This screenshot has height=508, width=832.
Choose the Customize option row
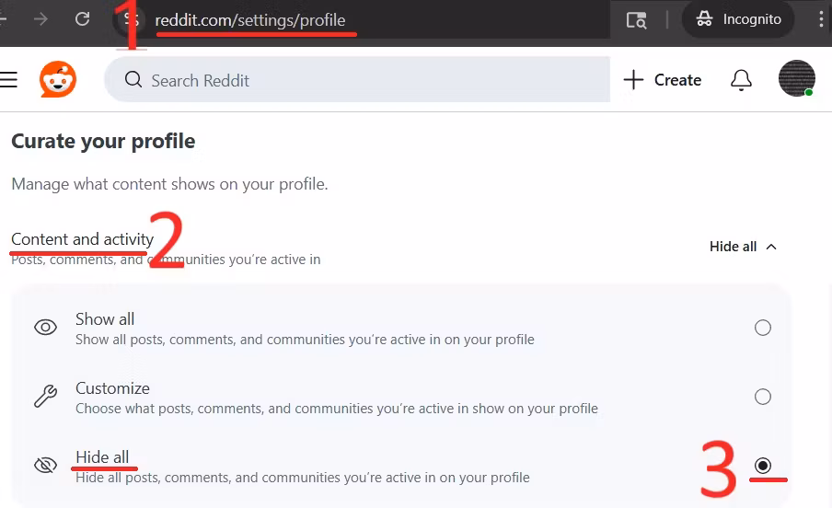401,397
